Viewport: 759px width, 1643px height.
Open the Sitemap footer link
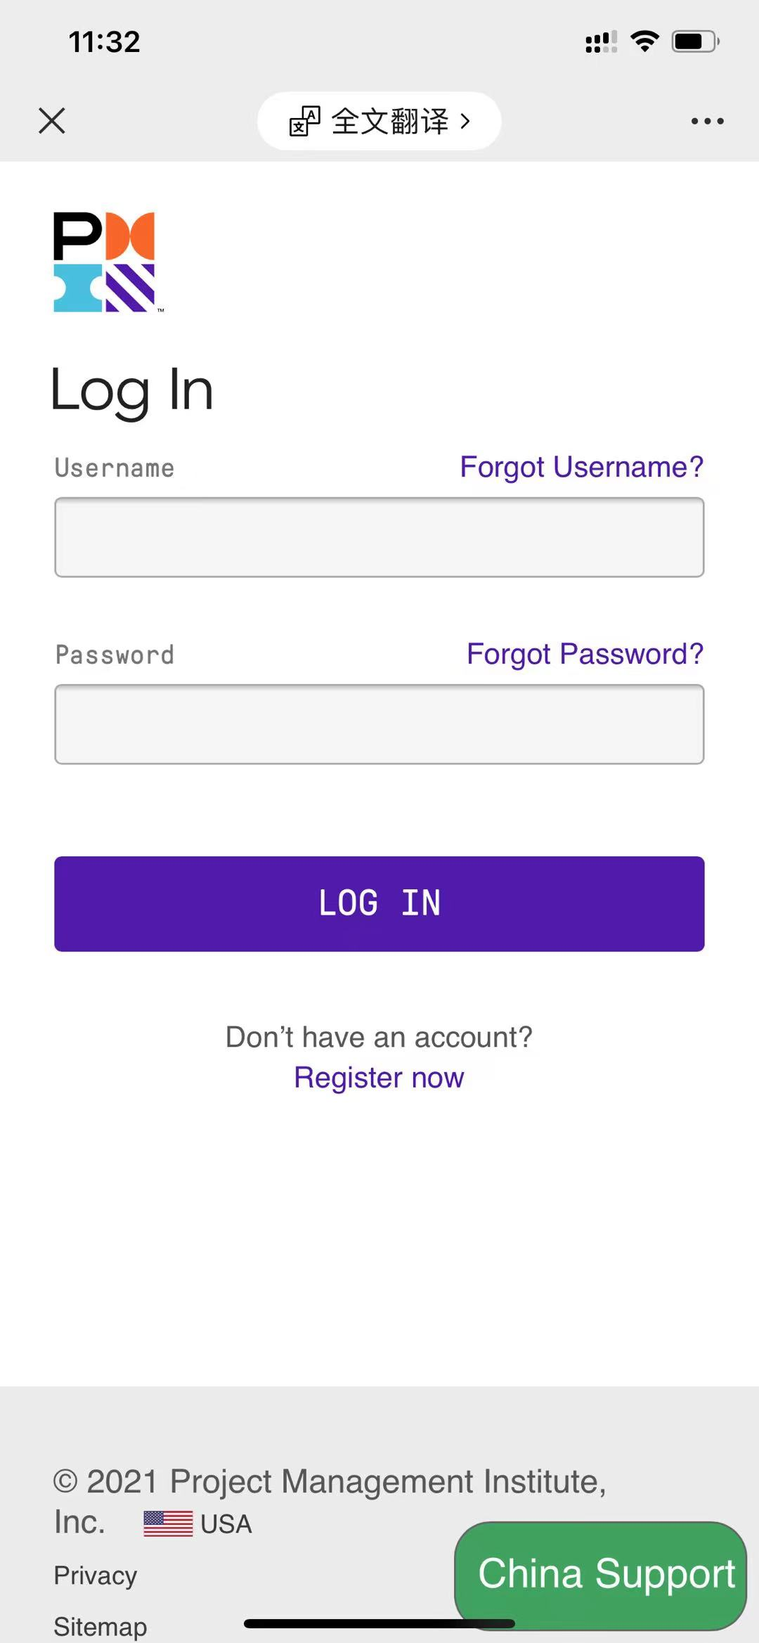100,1626
